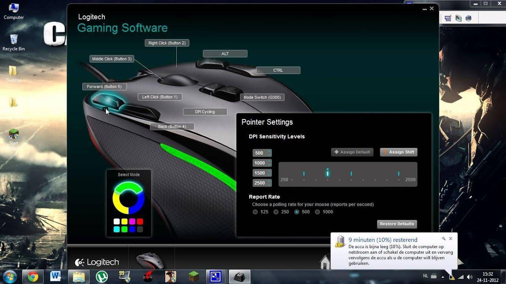The width and height of the screenshot is (506, 284).
Task: Open uTorrent from the taskbar
Action: [x=102, y=277]
